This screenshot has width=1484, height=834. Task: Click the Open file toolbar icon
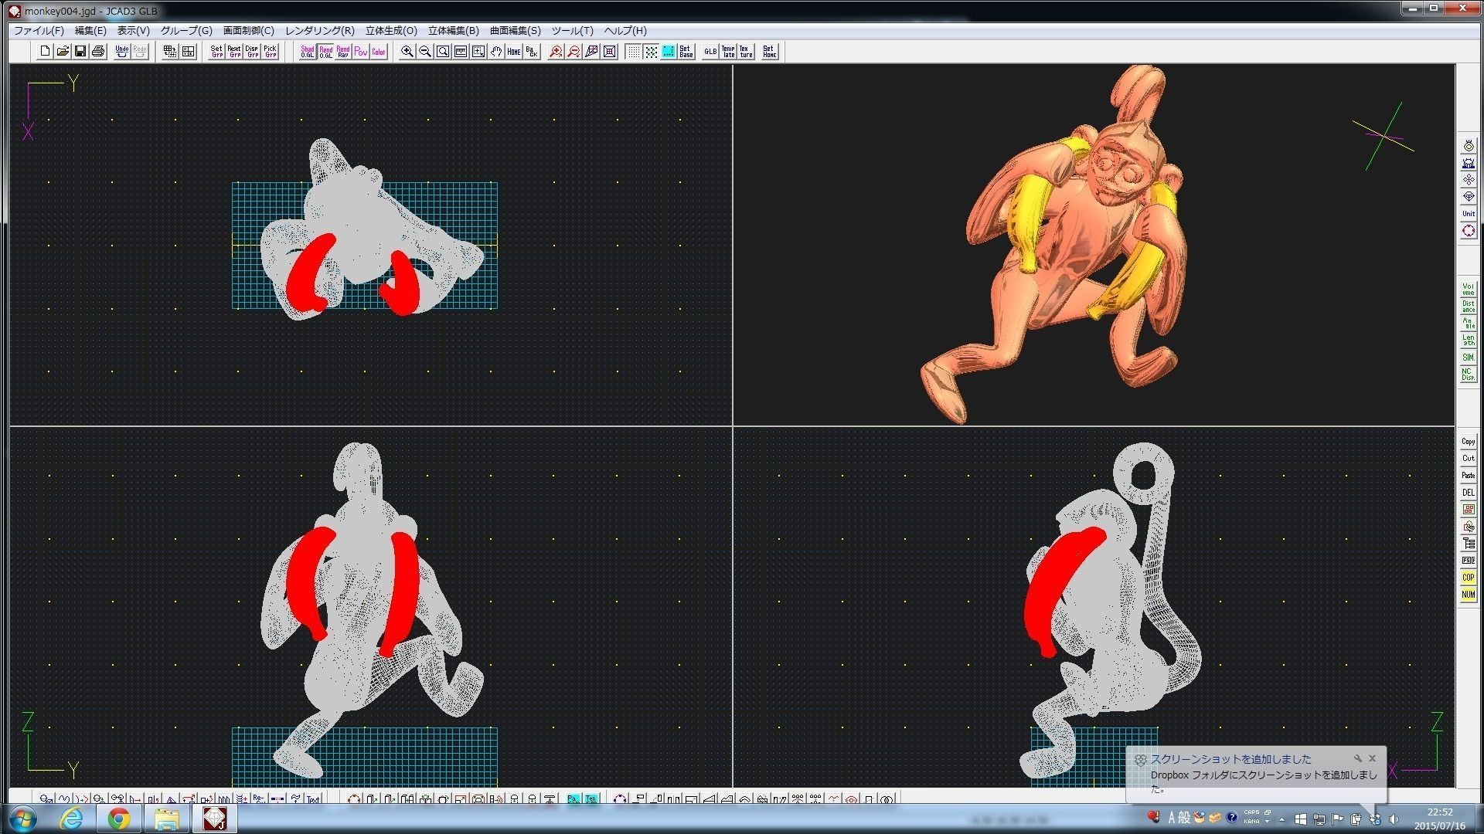click(x=63, y=52)
